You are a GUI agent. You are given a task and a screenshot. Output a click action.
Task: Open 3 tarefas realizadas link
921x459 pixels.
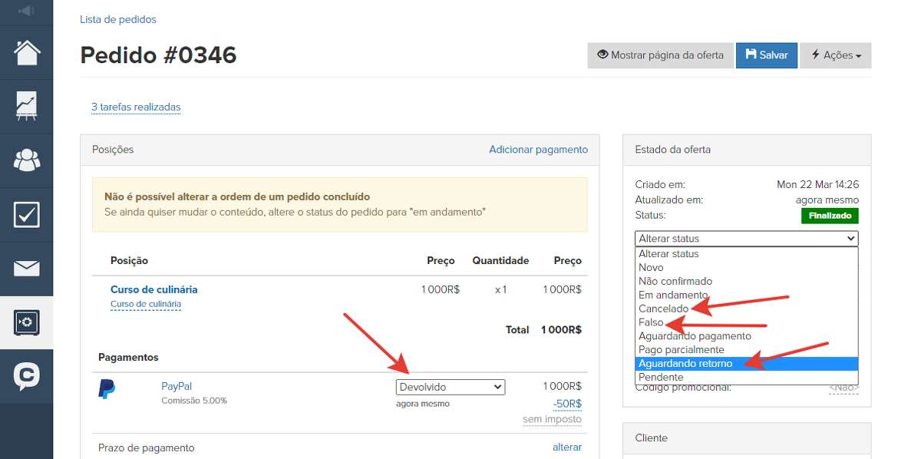(x=136, y=107)
